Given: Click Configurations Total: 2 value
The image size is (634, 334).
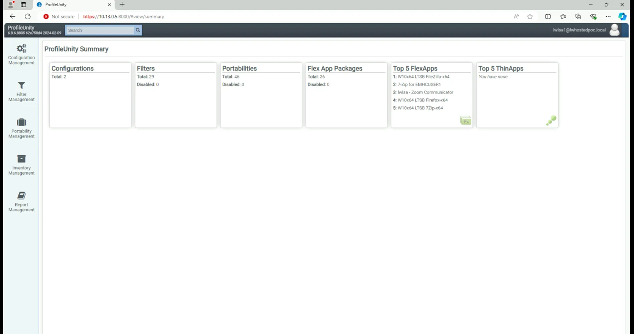Looking at the screenshot, I should coord(59,77).
